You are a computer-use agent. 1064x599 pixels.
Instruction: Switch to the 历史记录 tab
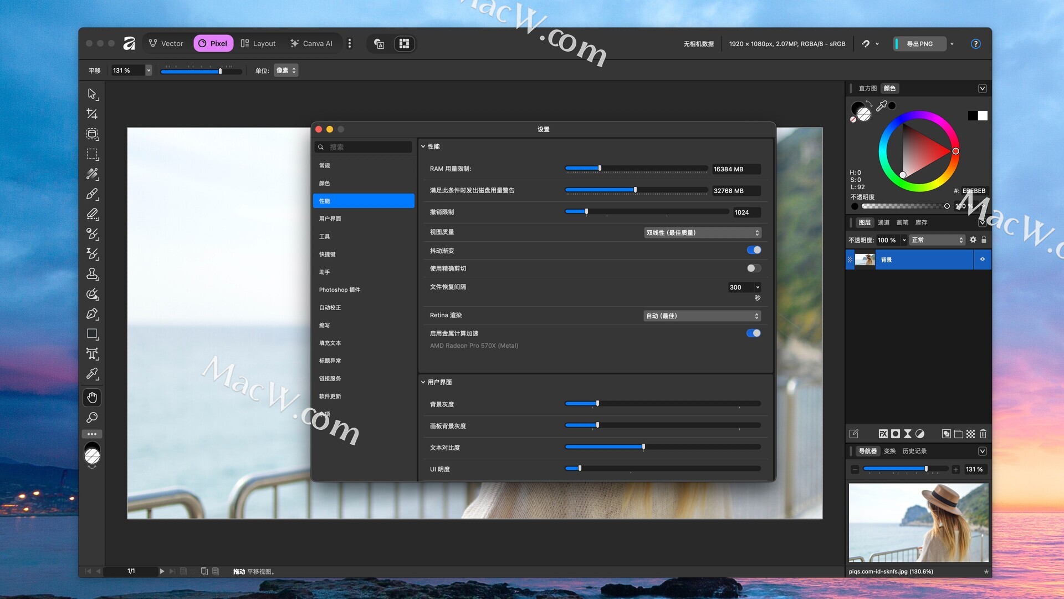click(x=914, y=451)
